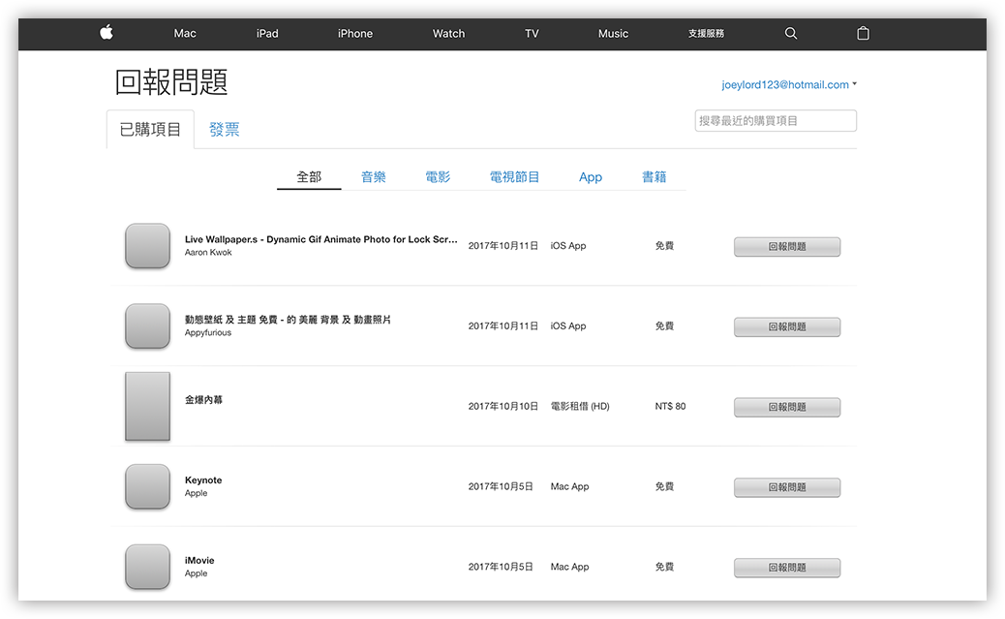Report a problem for Live Wallpaper.s
This screenshot has width=1005, height=619.
787,247
